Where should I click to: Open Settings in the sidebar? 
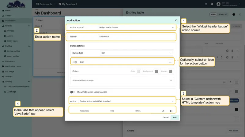[9, 77]
